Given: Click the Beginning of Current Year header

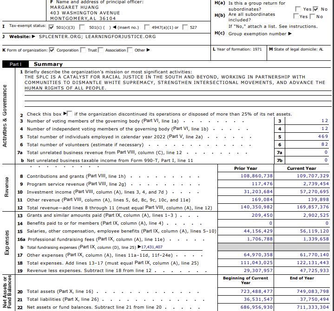Looking at the screenshot, I should (246, 280).
